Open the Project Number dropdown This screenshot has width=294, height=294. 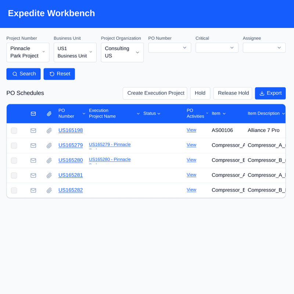28,52
